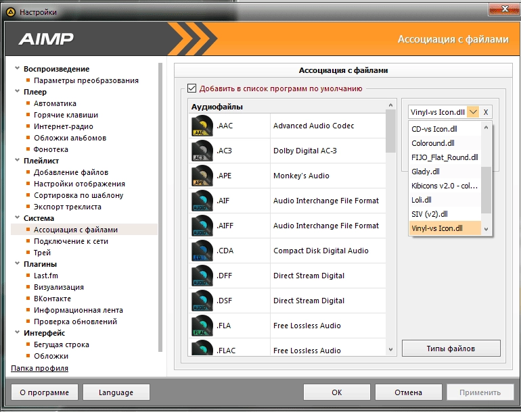Click the .DFF vinyl file icon
The image size is (521, 412).
coord(202,276)
